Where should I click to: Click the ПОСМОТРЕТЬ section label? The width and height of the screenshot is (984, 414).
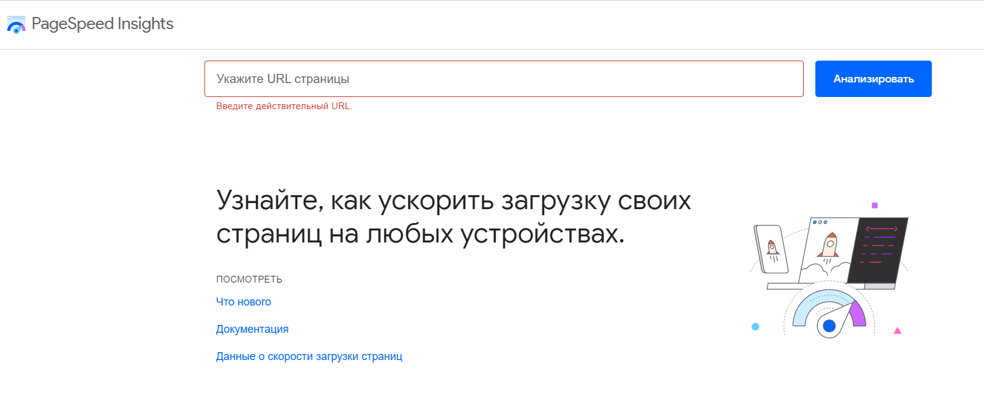point(249,279)
